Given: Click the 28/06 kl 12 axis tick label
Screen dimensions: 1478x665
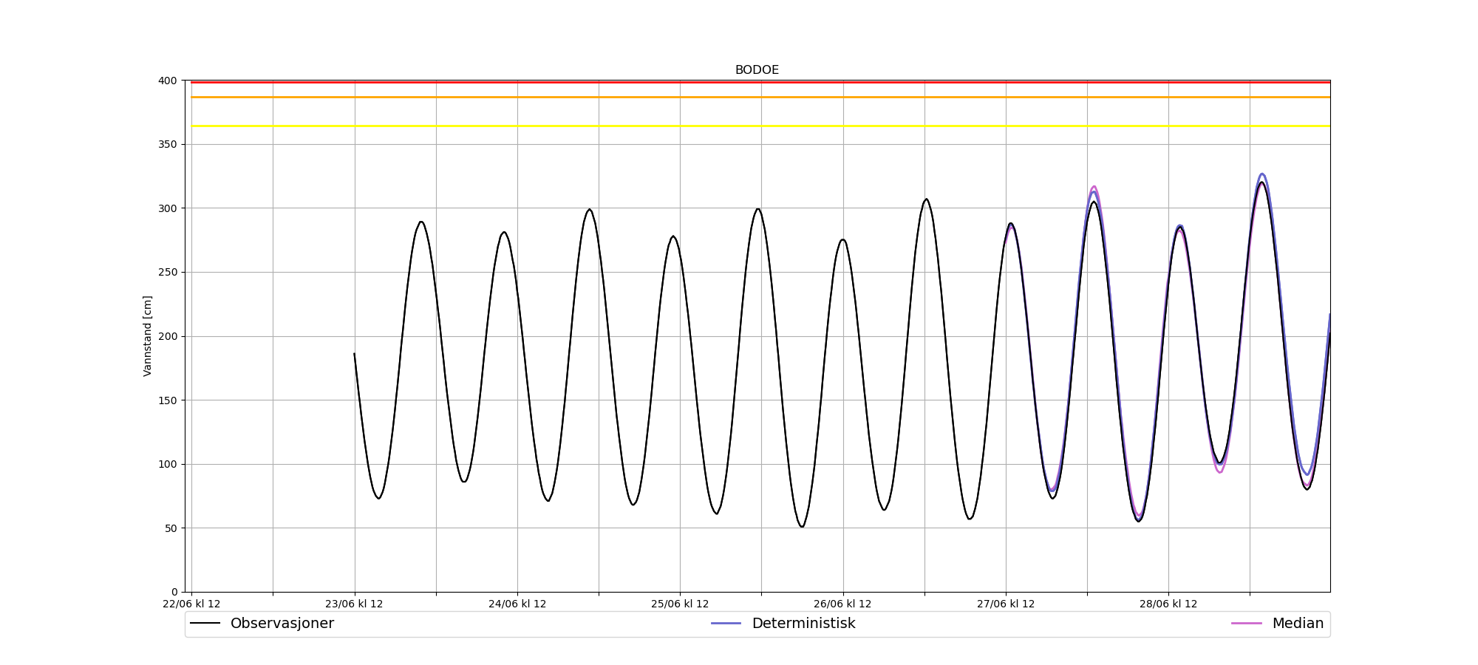Looking at the screenshot, I should pyautogui.click(x=1168, y=604).
